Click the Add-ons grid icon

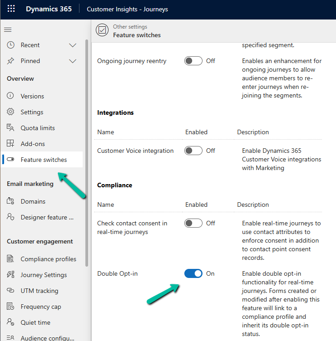tap(10, 144)
